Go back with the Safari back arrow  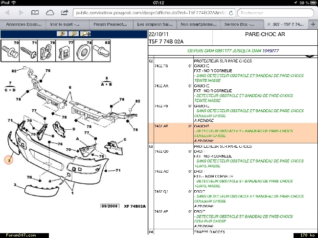[x=7, y=13]
